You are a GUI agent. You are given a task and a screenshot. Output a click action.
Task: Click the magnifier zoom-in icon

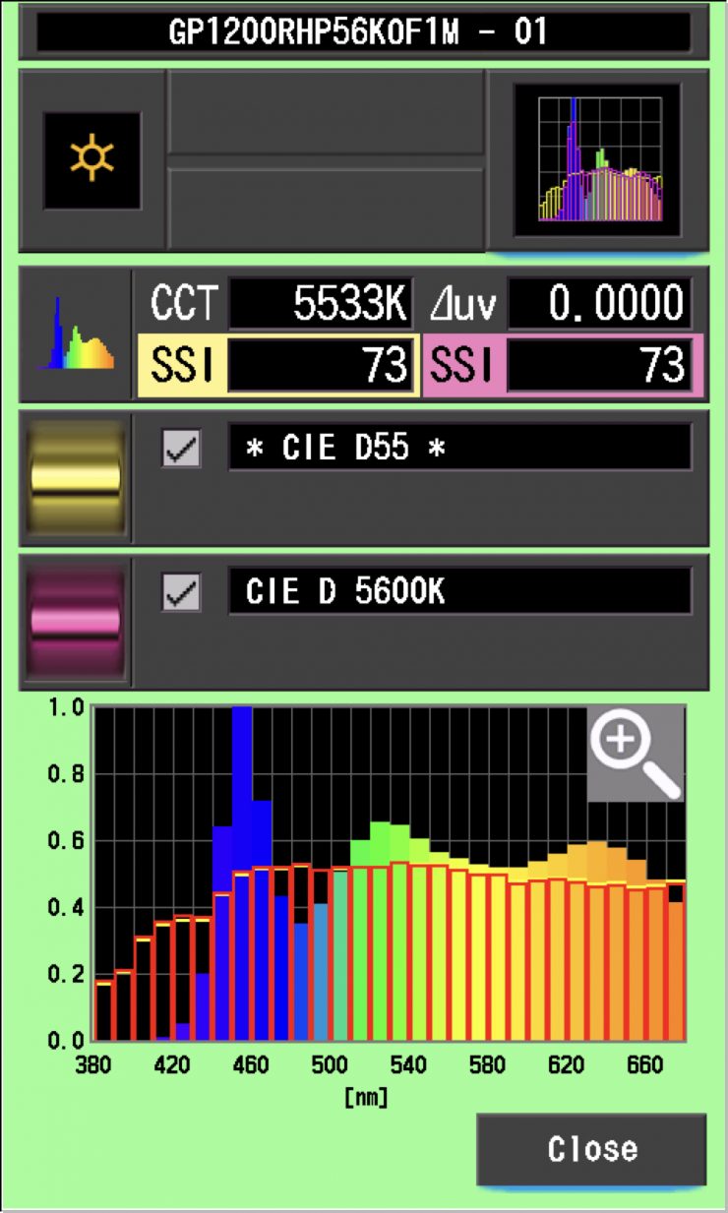tap(635, 753)
